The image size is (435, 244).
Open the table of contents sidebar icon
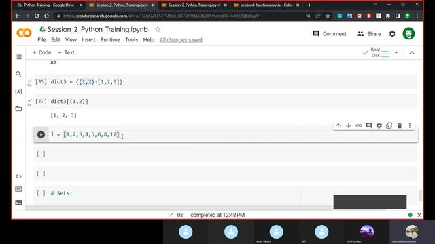(18, 57)
